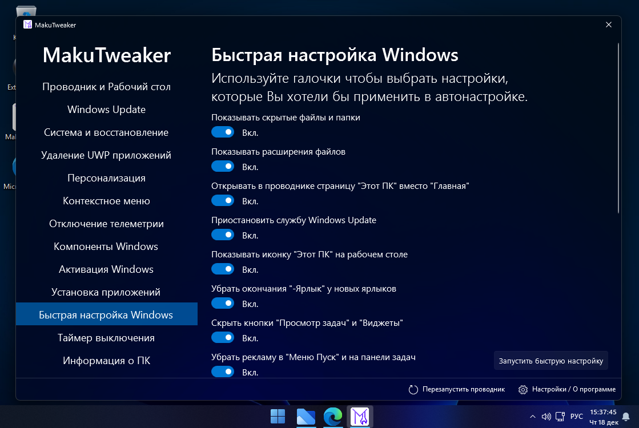Open the file manager taskbar icon
The image size is (639, 428).
[306, 417]
